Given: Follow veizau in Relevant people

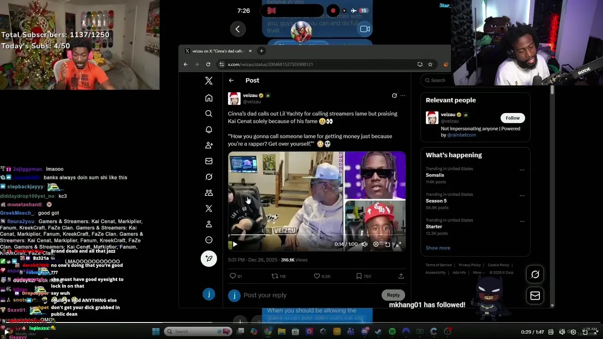Looking at the screenshot, I should tap(513, 118).
